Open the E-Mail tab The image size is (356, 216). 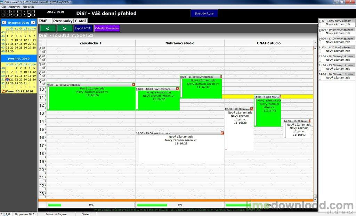click(x=81, y=21)
